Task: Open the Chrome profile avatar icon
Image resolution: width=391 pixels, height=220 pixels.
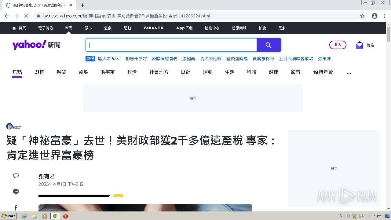Action: click(375, 16)
